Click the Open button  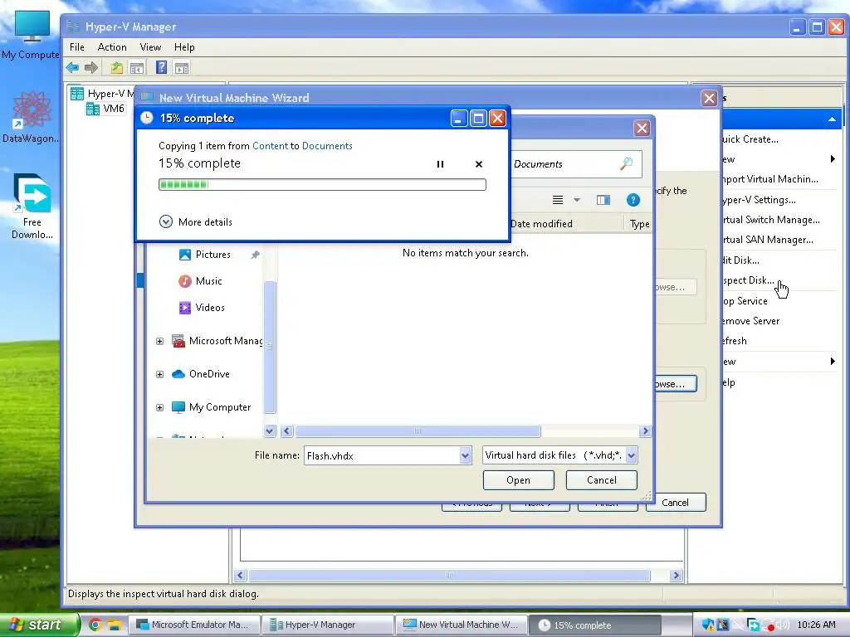tap(518, 480)
